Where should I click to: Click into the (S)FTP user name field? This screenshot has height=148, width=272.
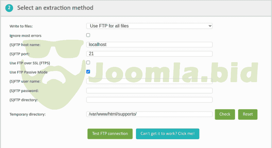(149, 81)
